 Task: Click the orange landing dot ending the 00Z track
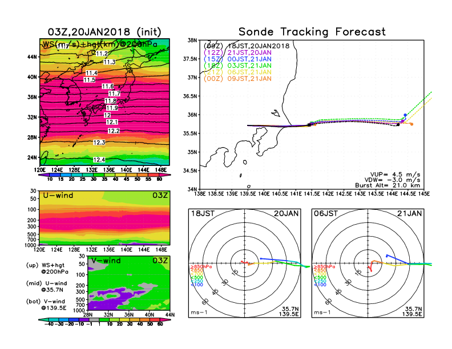pyautogui.click(x=411, y=124)
